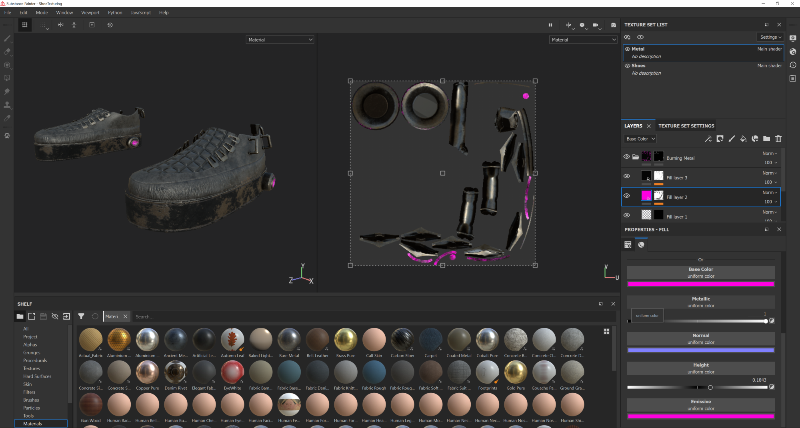Hide Fill layer 2
800x428 pixels.
click(627, 196)
